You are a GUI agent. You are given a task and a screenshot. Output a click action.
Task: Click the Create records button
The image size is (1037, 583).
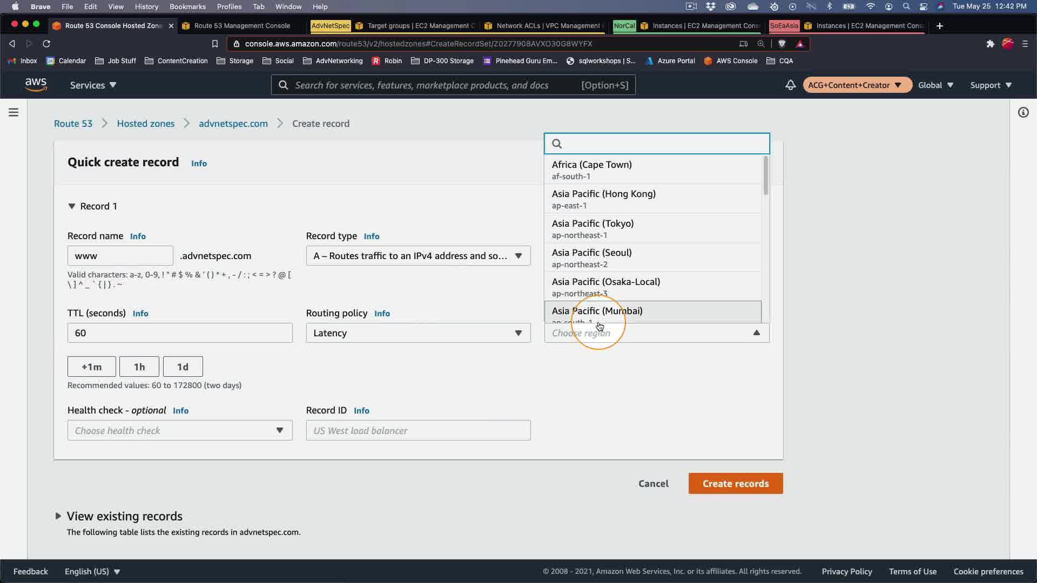pos(735,484)
